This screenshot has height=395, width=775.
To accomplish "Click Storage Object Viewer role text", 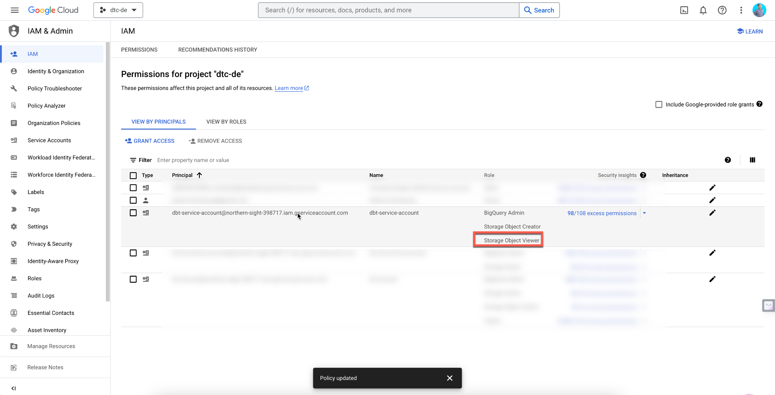I will click(x=511, y=240).
